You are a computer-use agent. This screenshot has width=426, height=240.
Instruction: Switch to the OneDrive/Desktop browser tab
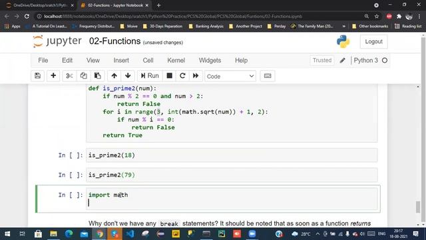39,5
